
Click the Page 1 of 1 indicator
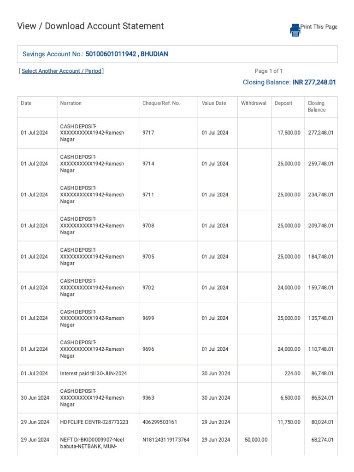pyautogui.click(x=269, y=71)
